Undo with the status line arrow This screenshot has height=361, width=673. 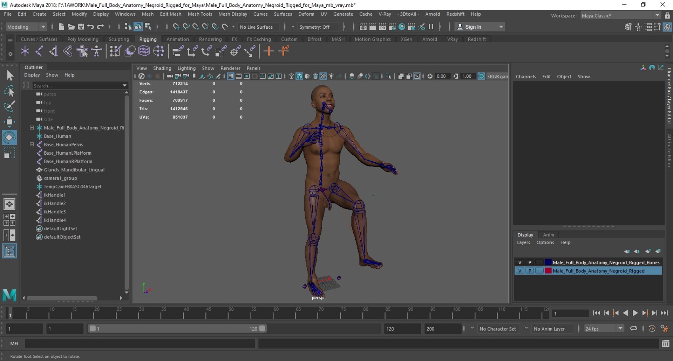click(91, 27)
